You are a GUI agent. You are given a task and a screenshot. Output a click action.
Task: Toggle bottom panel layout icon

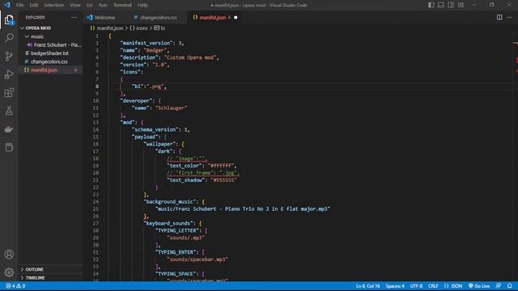[x=441, y=5]
